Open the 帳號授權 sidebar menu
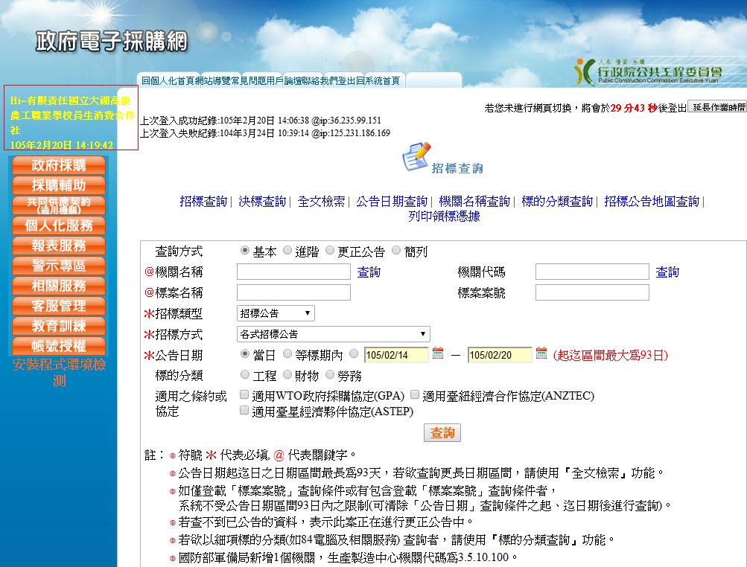747x567 pixels. 59,346
